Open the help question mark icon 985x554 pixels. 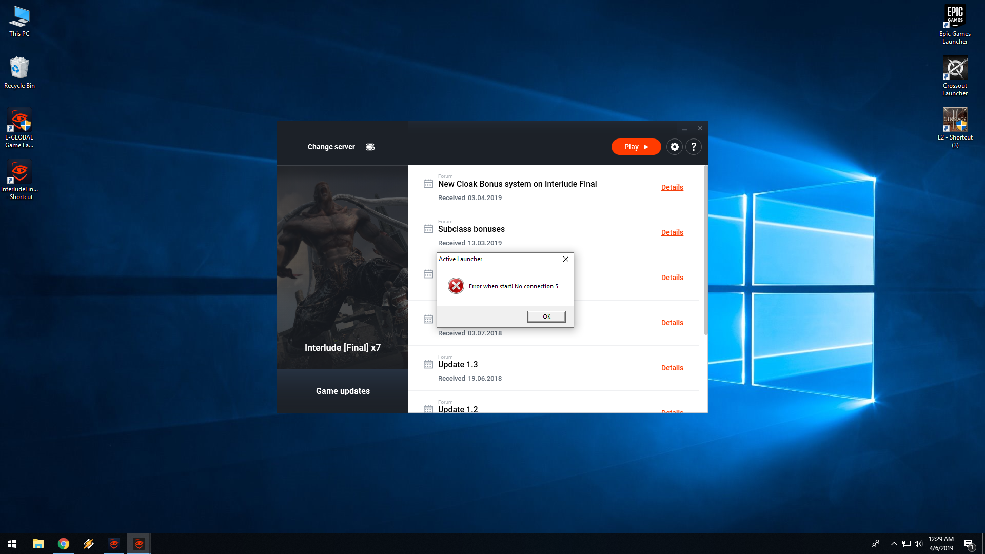tap(694, 147)
